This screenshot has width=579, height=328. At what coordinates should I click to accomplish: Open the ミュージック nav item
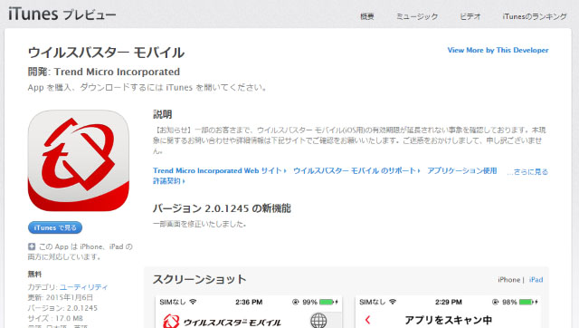417,16
